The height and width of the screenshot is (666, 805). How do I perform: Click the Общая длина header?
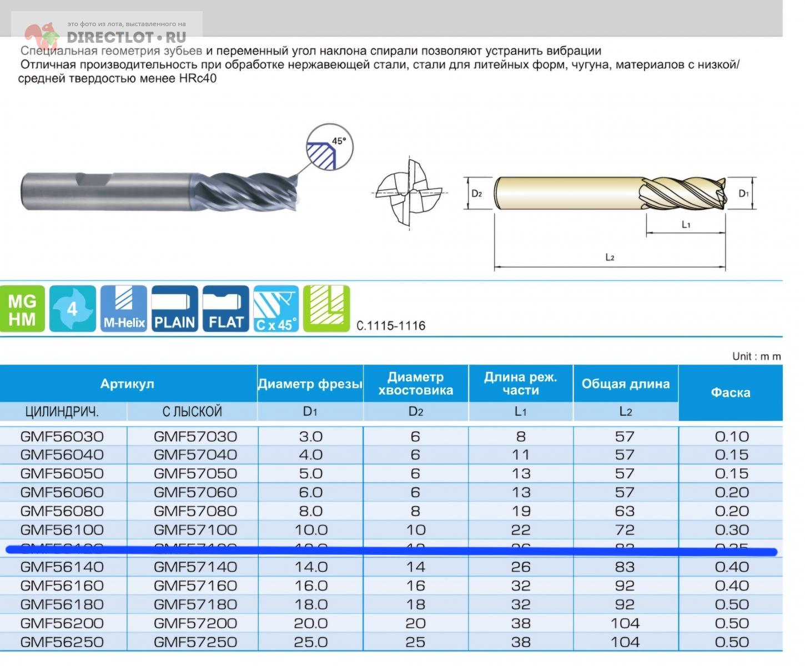point(626,384)
